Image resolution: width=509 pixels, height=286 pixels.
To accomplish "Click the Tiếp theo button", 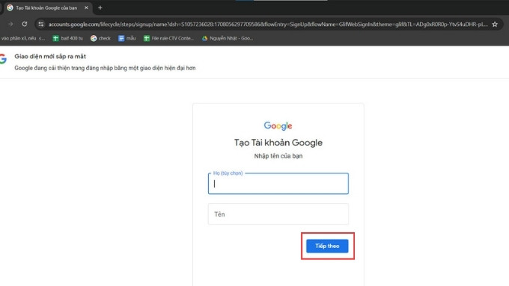I will coord(327,246).
